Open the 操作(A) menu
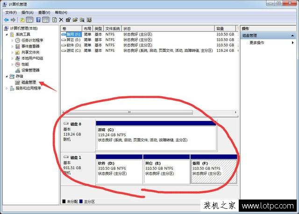The height and width of the screenshot is (214, 299). click(27, 13)
